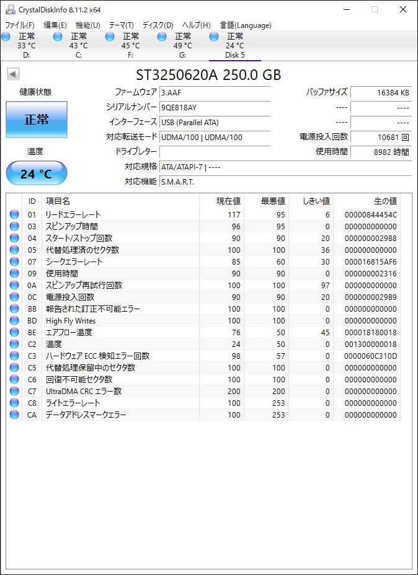Click the ID column header
The width and height of the screenshot is (418, 575).
pyautogui.click(x=32, y=201)
